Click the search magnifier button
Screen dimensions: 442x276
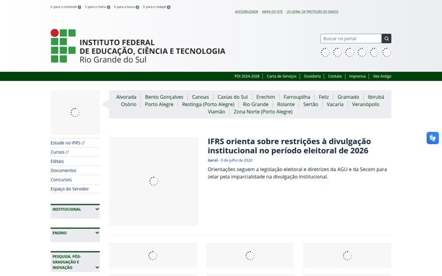[x=386, y=39]
